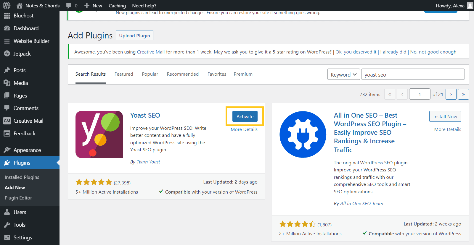Click the plugin search box with 'yoast seo'
The height and width of the screenshot is (245, 474).
tap(413, 74)
